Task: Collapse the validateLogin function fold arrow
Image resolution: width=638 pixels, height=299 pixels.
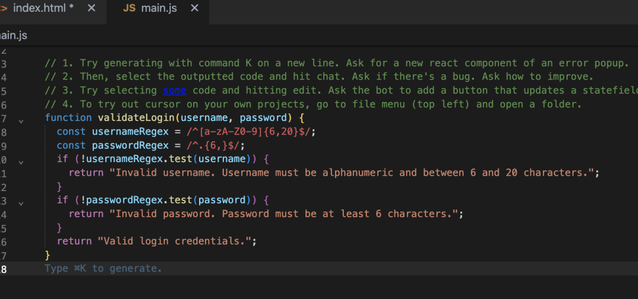Action: [x=21, y=120]
